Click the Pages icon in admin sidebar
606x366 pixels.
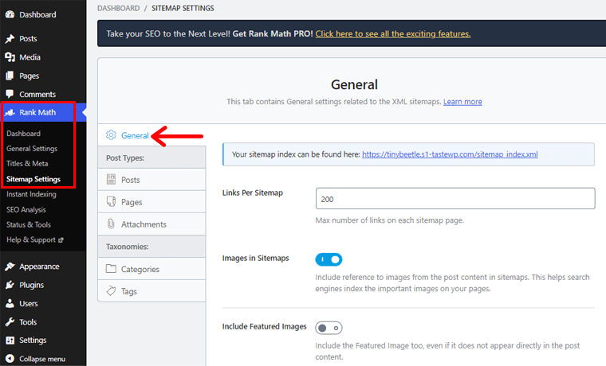click(x=10, y=76)
